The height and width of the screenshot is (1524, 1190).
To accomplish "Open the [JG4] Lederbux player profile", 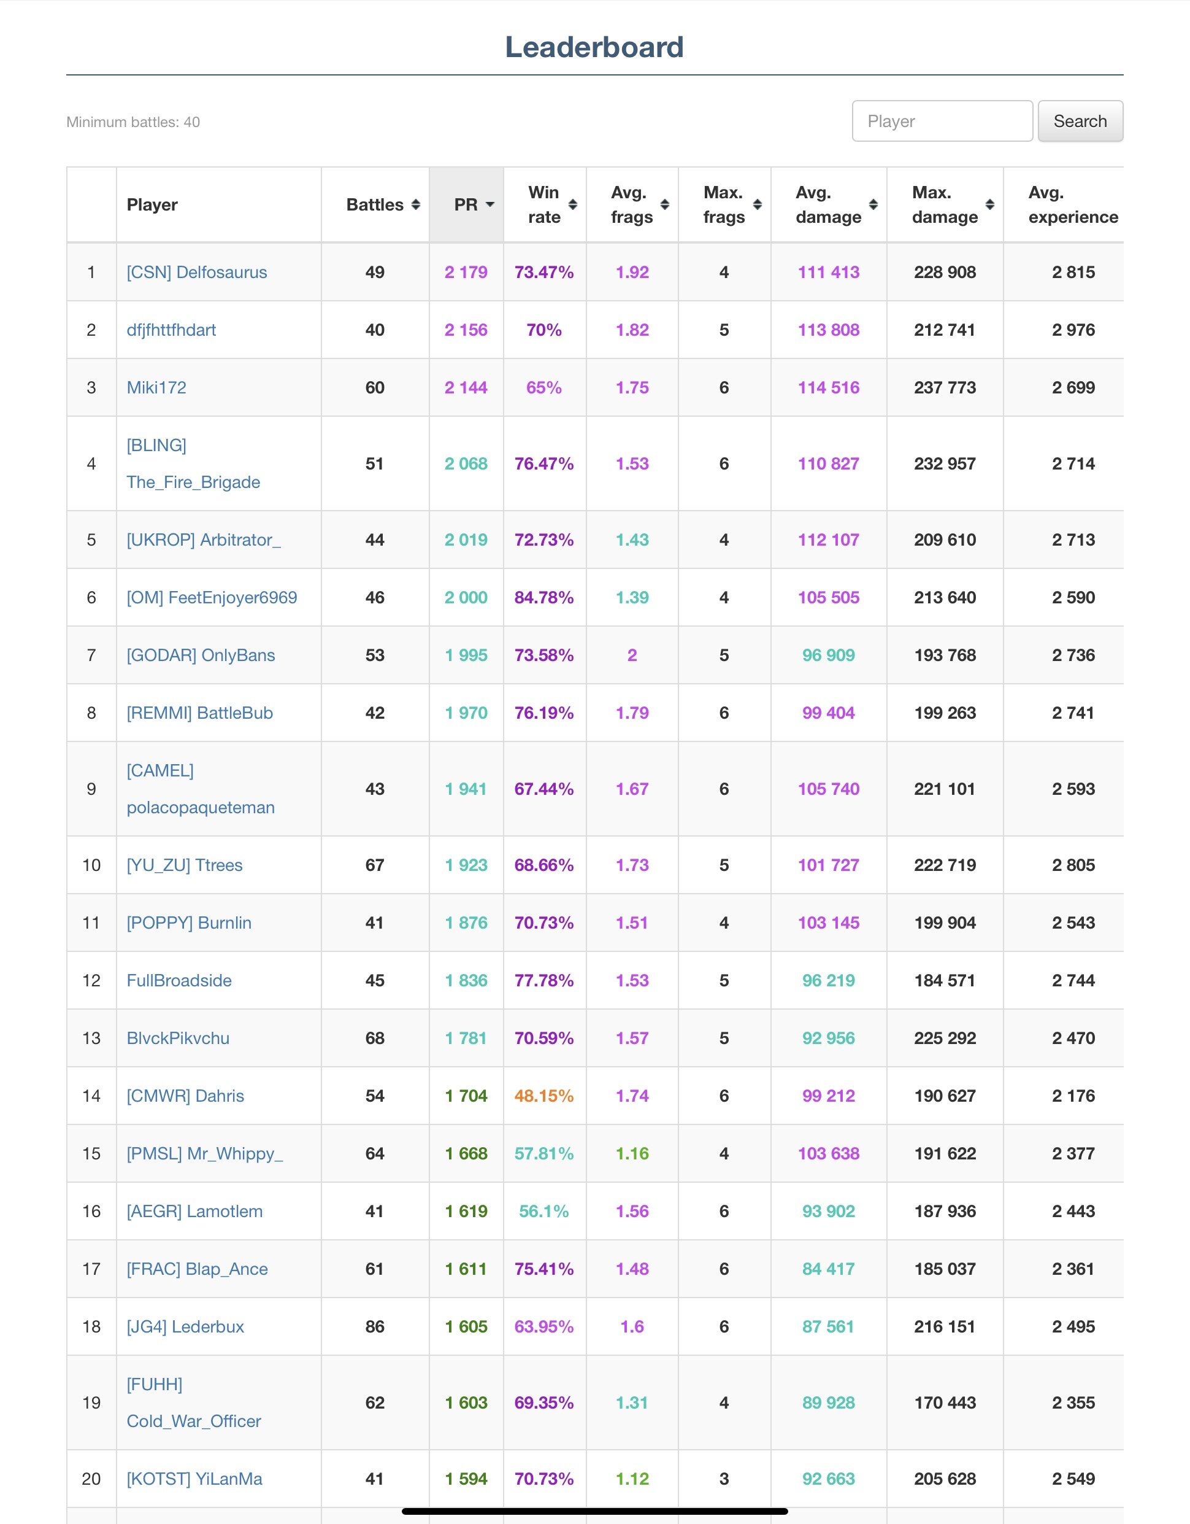I will point(185,1327).
